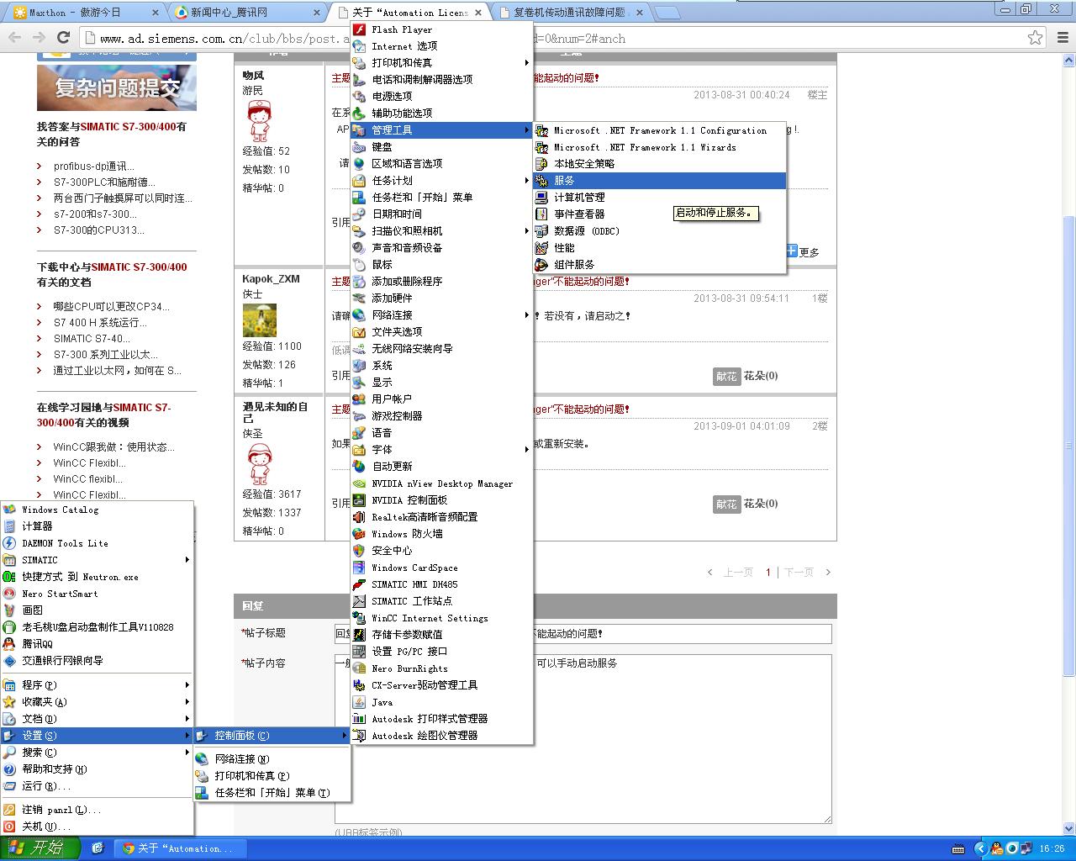Expand the 扫描仪和照相机 submenu arrow
This screenshot has height=861, width=1076.
click(527, 231)
